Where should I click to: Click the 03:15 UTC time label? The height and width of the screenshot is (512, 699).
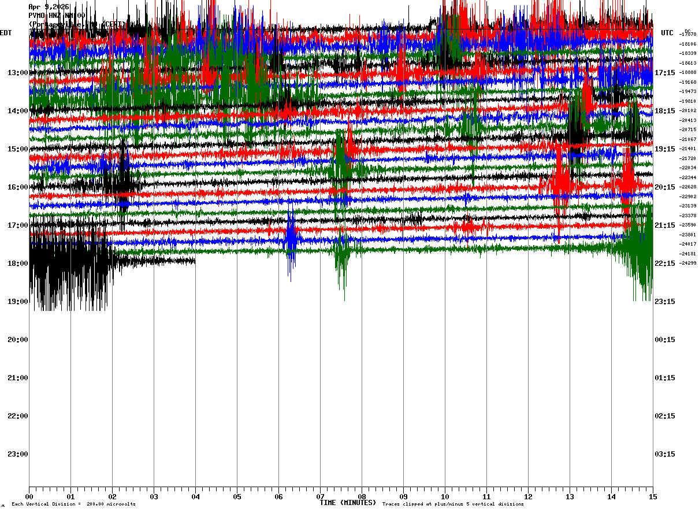(x=665, y=454)
